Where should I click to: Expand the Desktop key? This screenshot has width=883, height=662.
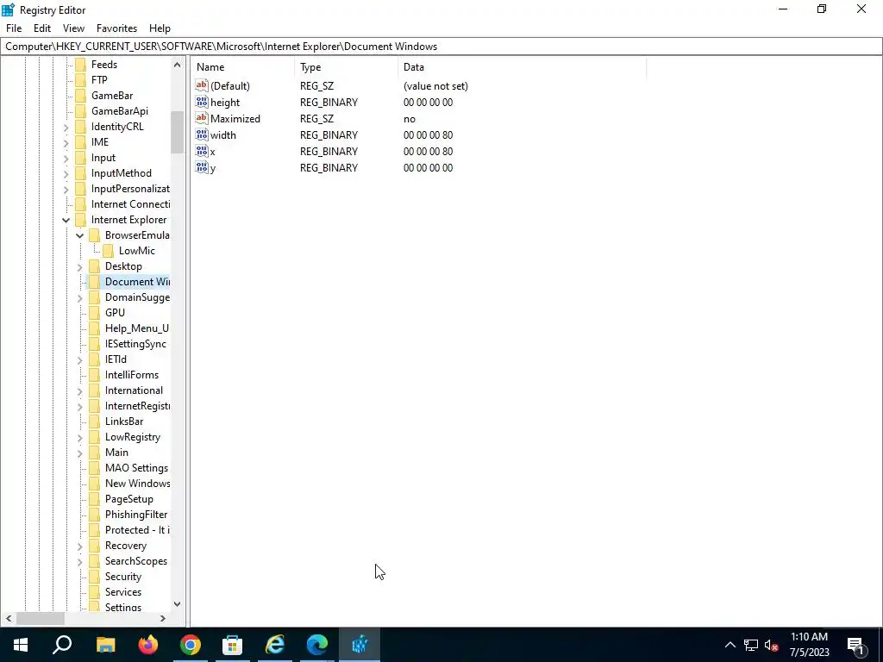80,267
